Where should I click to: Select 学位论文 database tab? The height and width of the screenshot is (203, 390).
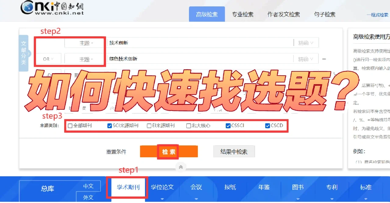coord(162,187)
